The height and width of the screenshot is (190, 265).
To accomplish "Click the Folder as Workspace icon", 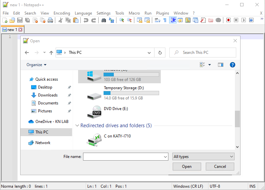I will (x=211, y=20).
